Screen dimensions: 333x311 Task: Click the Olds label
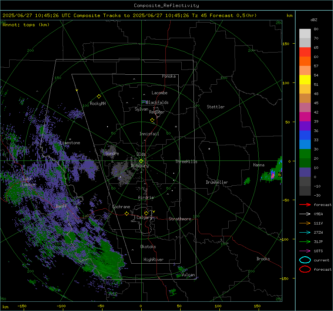coord(141,154)
